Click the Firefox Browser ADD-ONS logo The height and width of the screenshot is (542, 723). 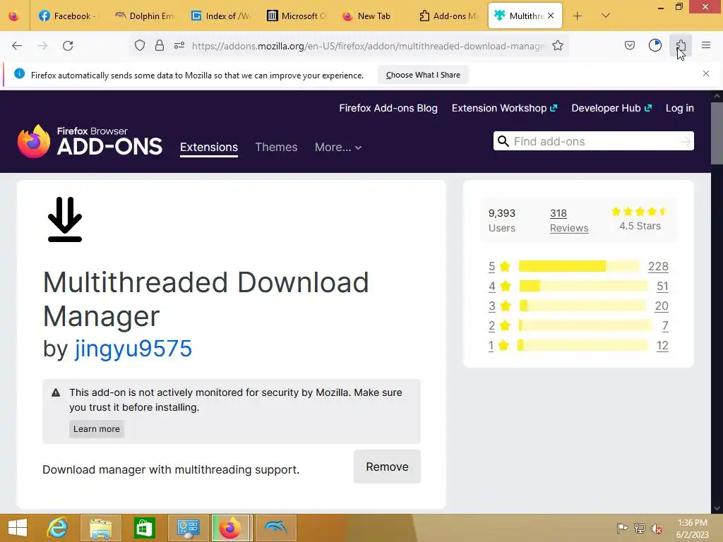click(90, 141)
